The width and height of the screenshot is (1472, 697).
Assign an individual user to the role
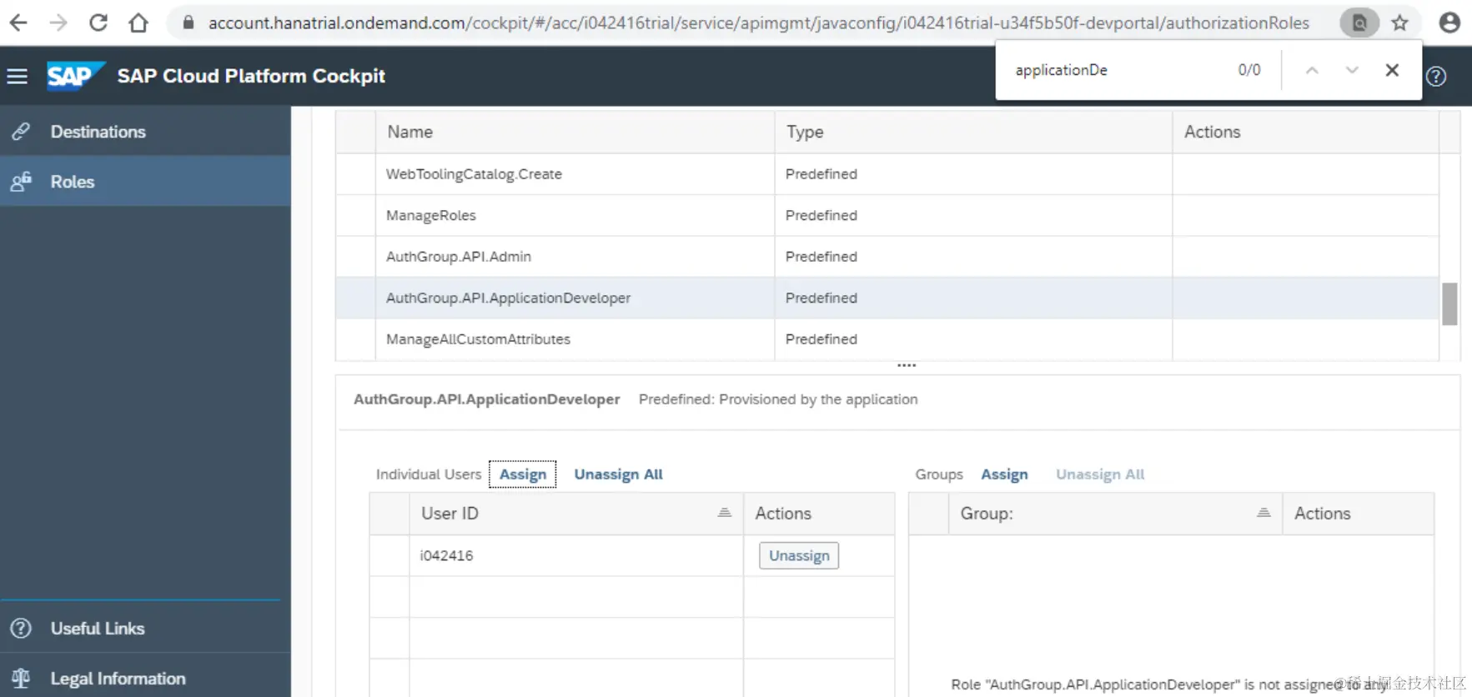(523, 474)
